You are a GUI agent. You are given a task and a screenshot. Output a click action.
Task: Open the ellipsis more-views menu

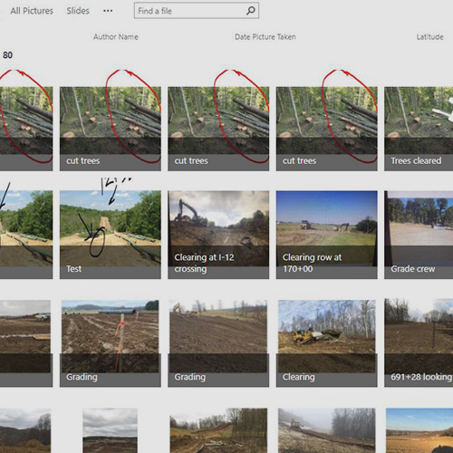pyautogui.click(x=108, y=11)
